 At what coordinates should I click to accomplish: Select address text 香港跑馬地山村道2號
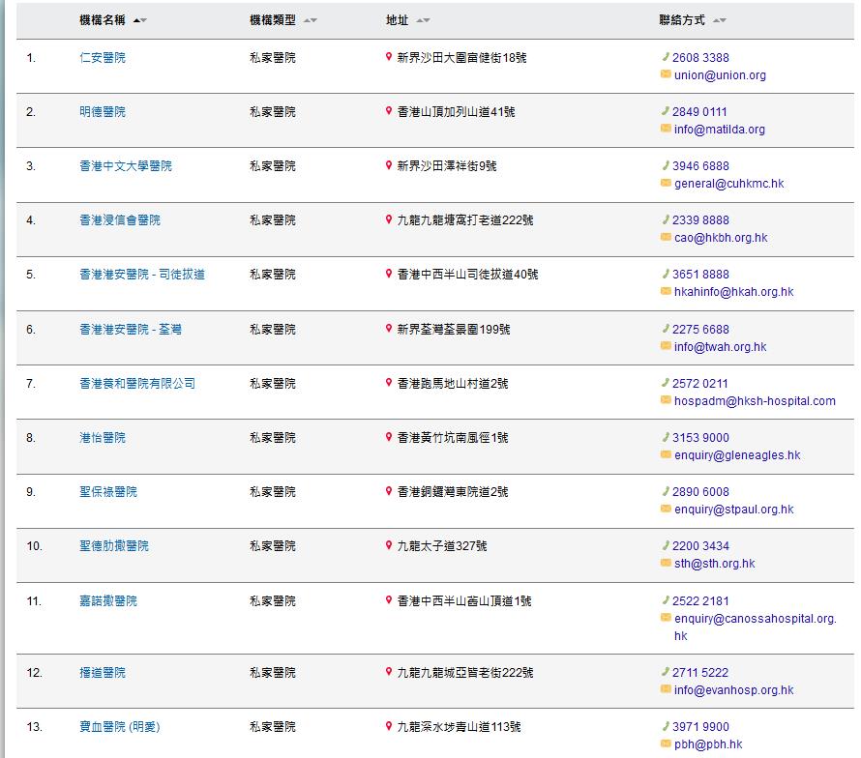453,384
